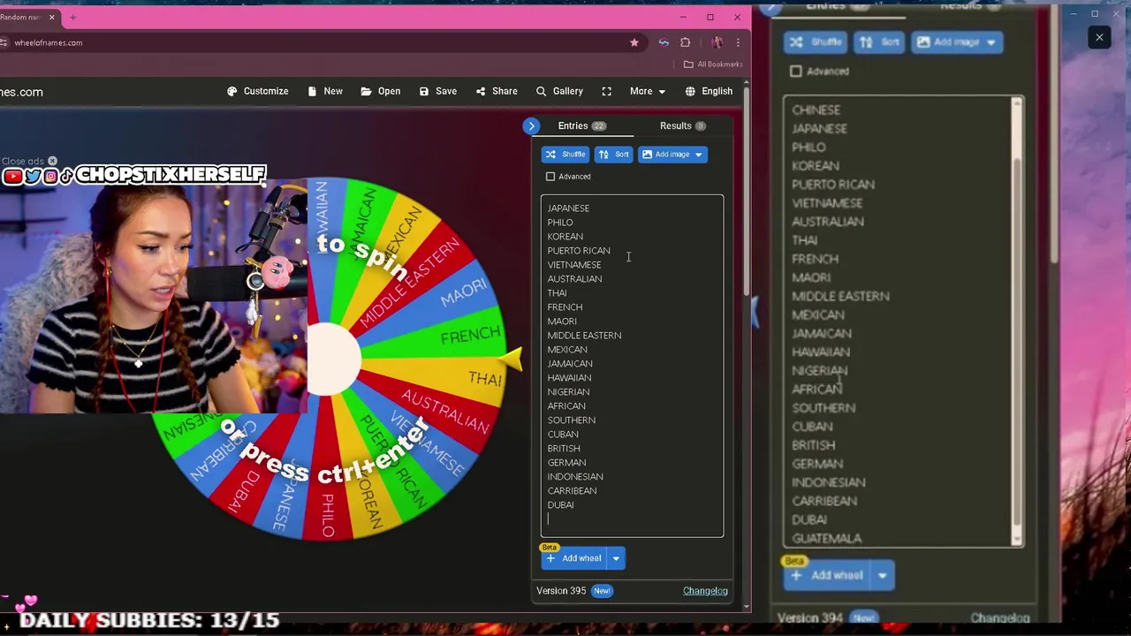Viewport: 1131px width, 636px height.
Task: Sort the wheel entries
Action: pyautogui.click(x=613, y=155)
